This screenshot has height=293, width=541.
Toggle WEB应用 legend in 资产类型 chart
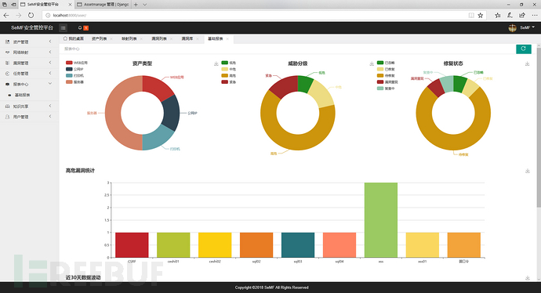tap(77, 63)
